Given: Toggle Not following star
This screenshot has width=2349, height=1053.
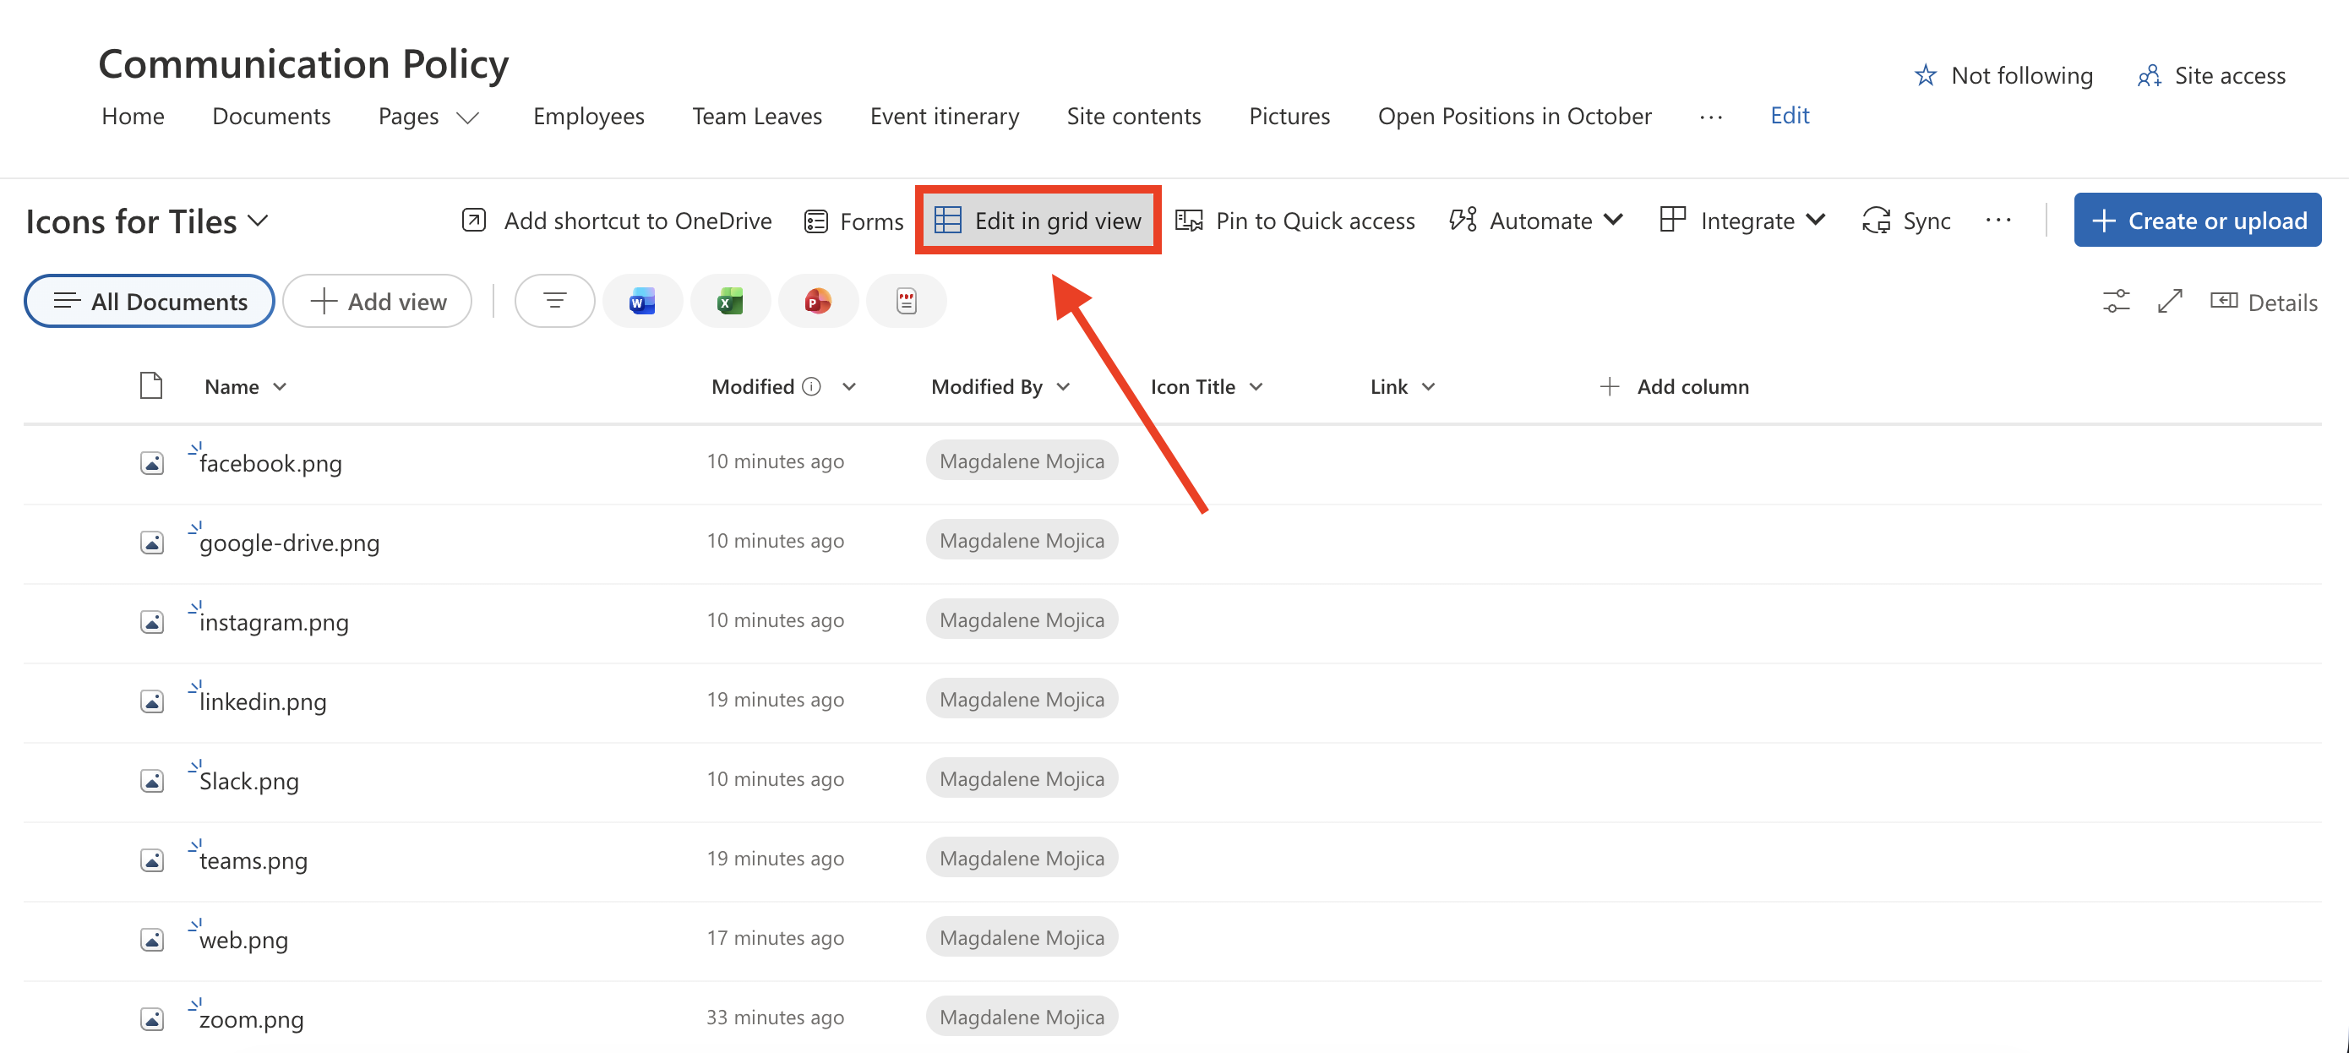Looking at the screenshot, I should click(x=2003, y=76).
